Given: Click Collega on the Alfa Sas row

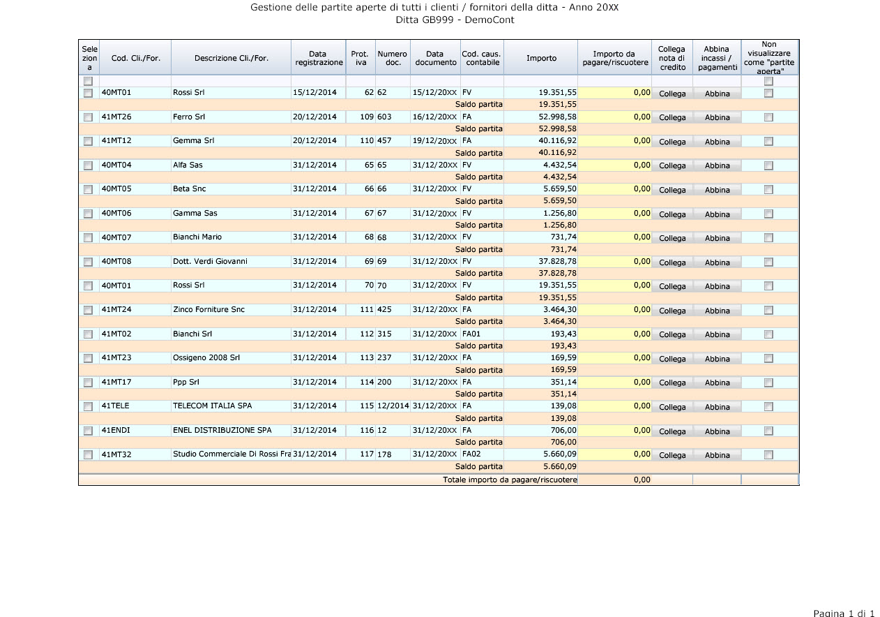Looking at the screenshot, I should [x=672, y=165].
